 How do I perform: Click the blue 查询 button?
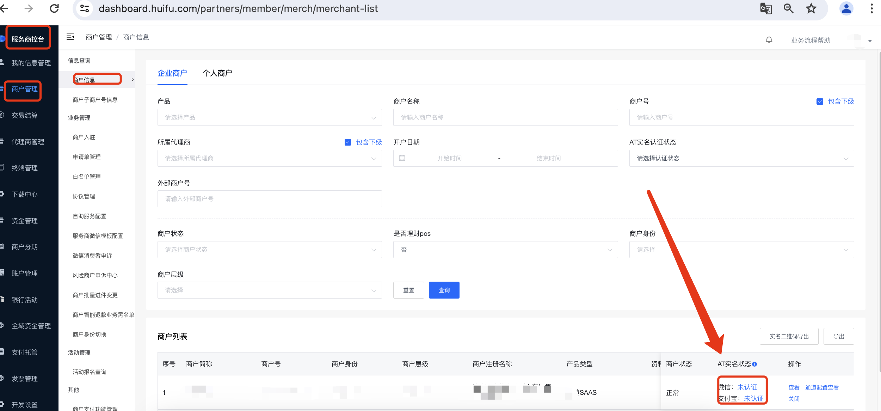(x=444, y=290)
